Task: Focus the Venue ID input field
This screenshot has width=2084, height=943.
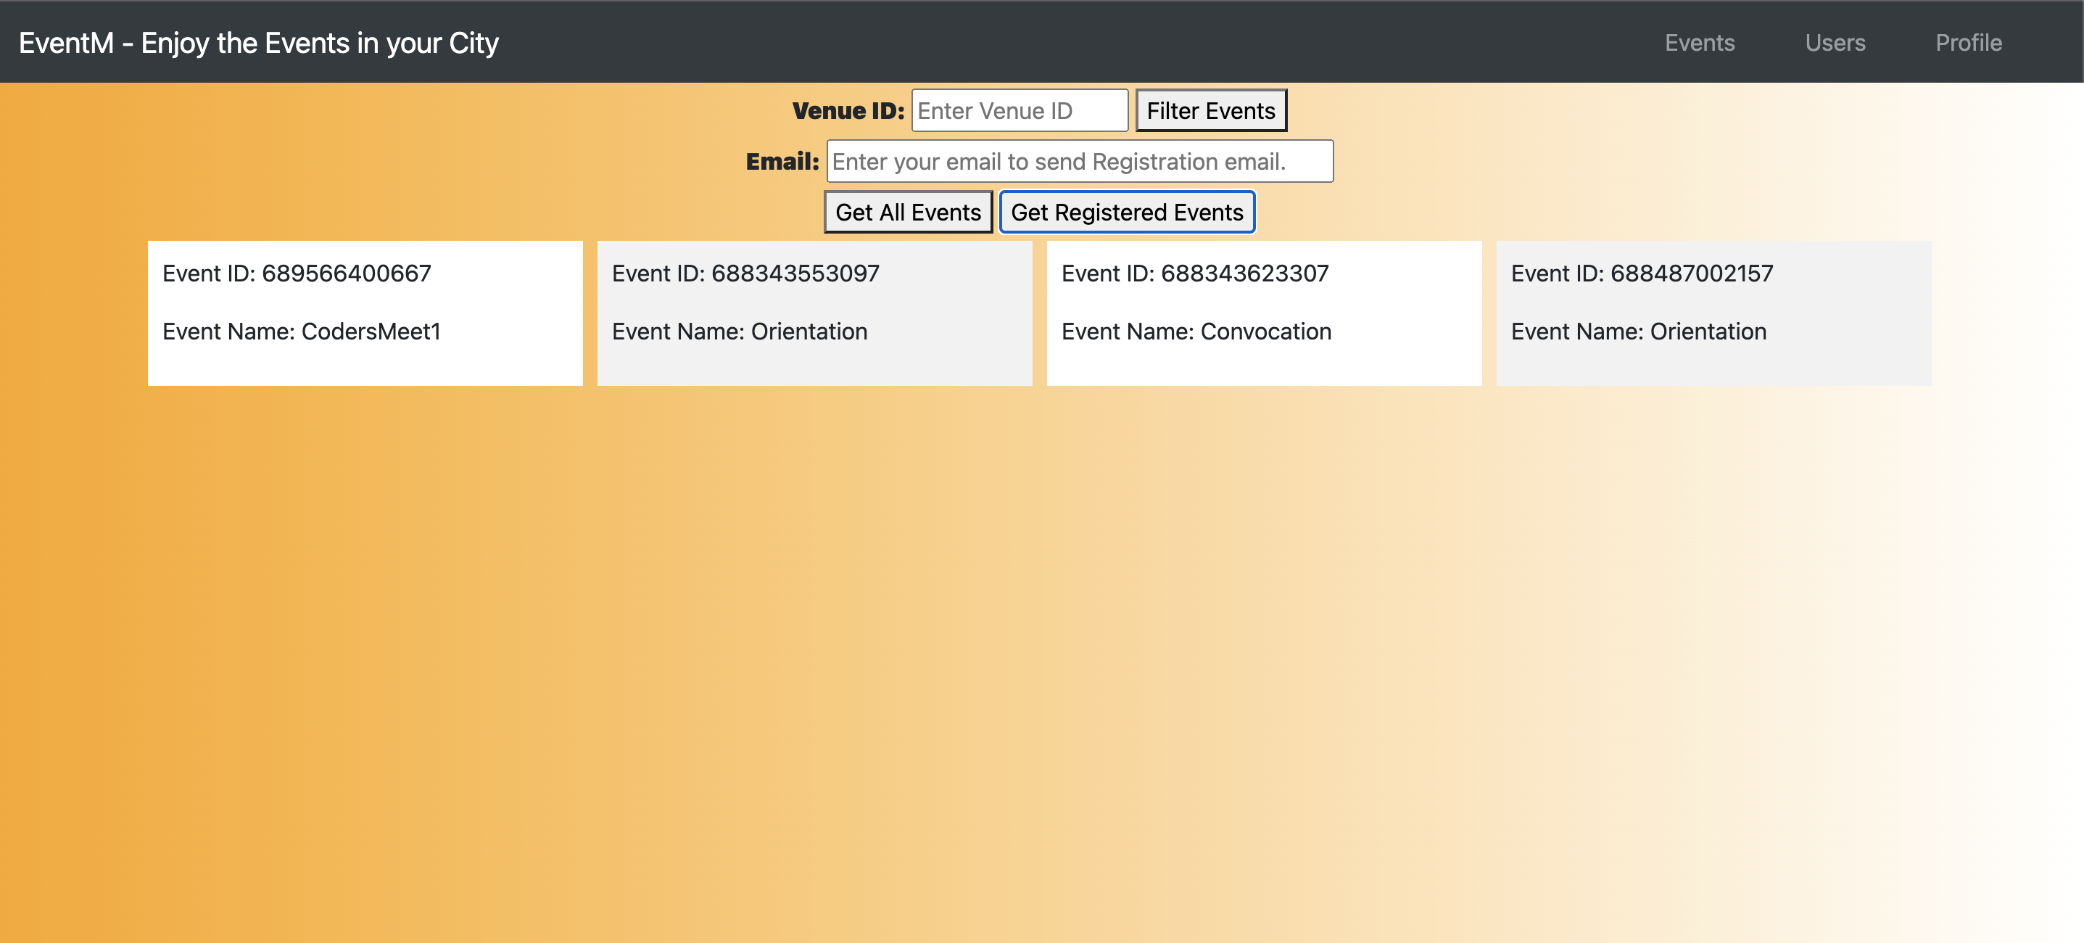Action: [1019, 111]
